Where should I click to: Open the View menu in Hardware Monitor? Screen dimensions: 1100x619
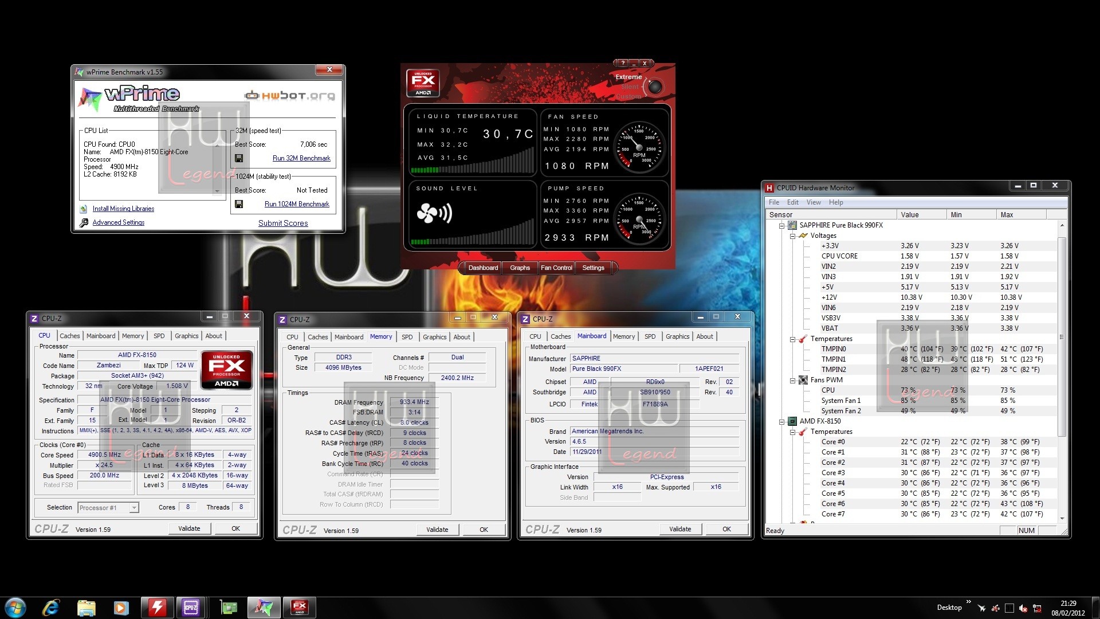[814, 202]
